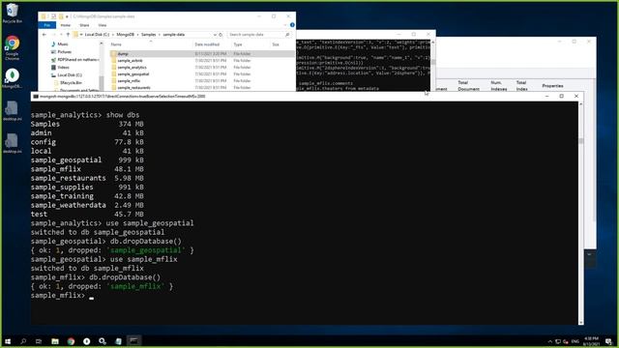Open the system tray hidden icons chevron
The width and height of the screenshot is (619, 348).
tap(550, 341)
